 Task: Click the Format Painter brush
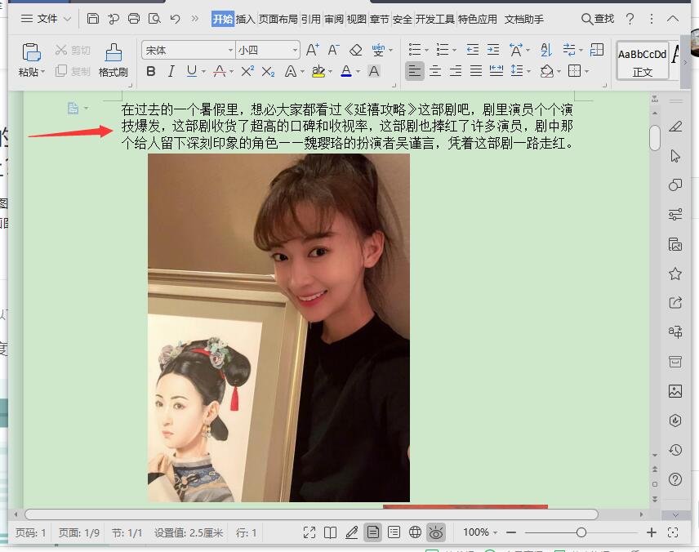114,52
